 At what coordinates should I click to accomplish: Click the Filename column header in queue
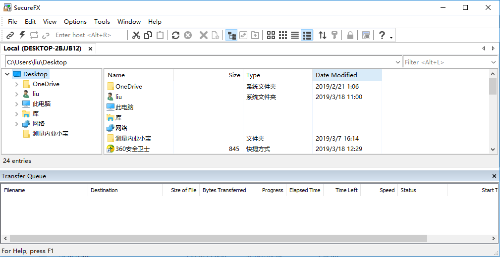(45, 191)
